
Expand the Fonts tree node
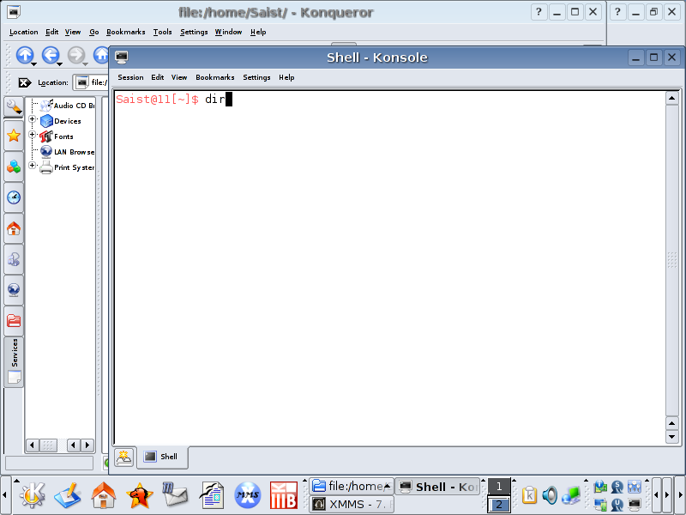33,136
